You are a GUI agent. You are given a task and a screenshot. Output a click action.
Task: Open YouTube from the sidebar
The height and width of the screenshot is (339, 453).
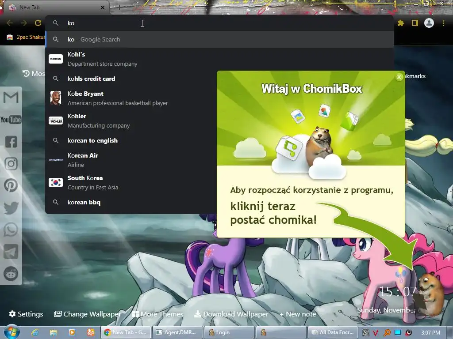click(11, 119)
